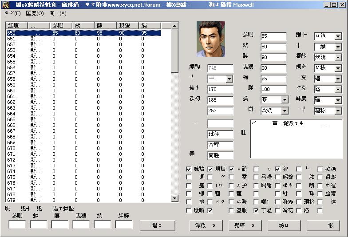Enable the checkbox labeled 盘服
The height and width of the screenshot is (237, 348).
231,210
